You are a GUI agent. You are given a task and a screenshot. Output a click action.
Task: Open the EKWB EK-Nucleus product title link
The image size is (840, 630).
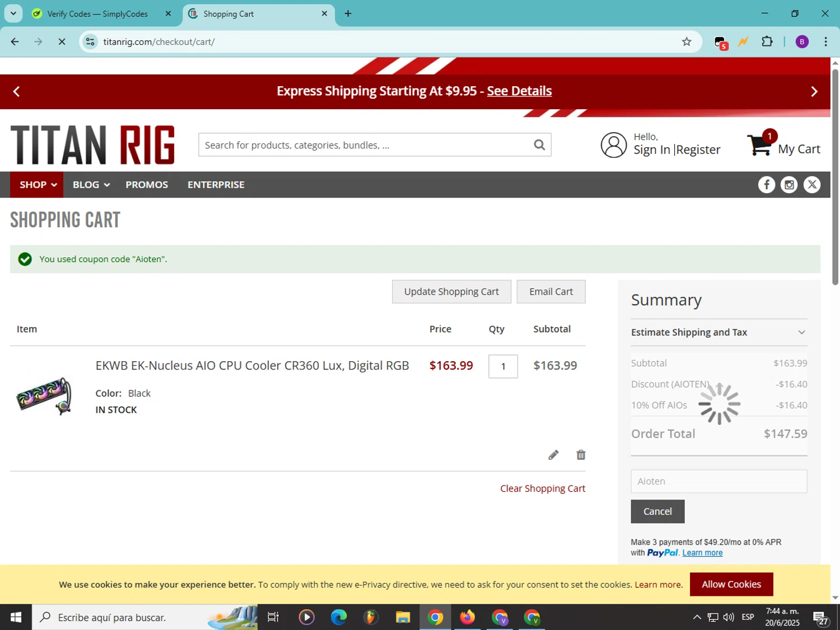252,366
